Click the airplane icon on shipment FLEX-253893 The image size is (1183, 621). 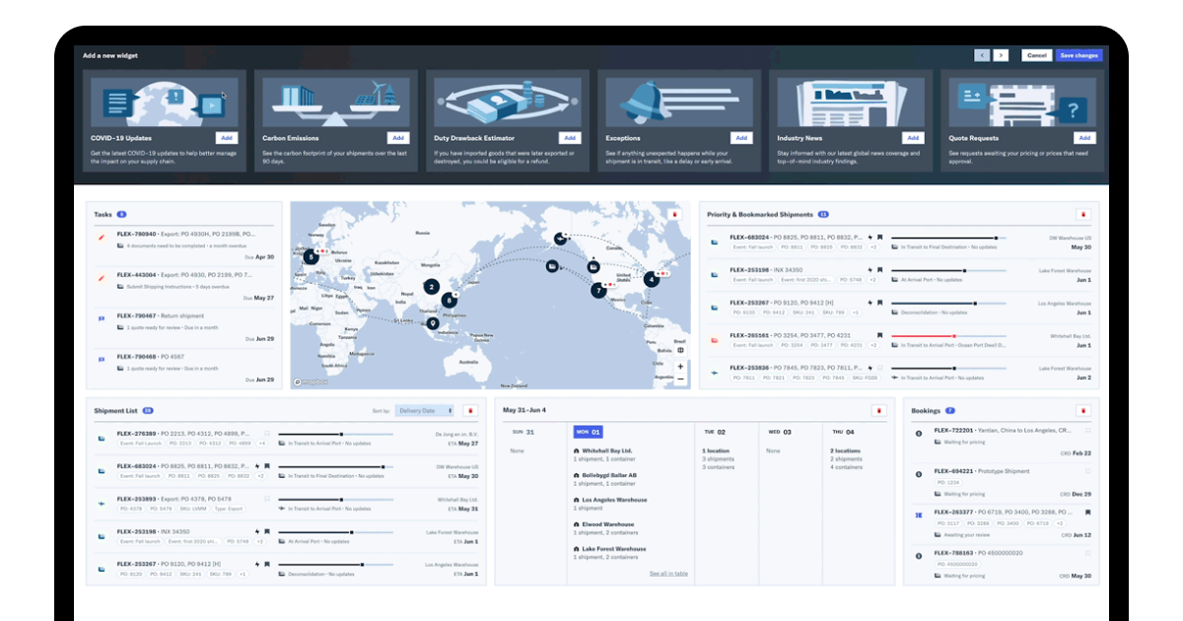tap(102, 504)
